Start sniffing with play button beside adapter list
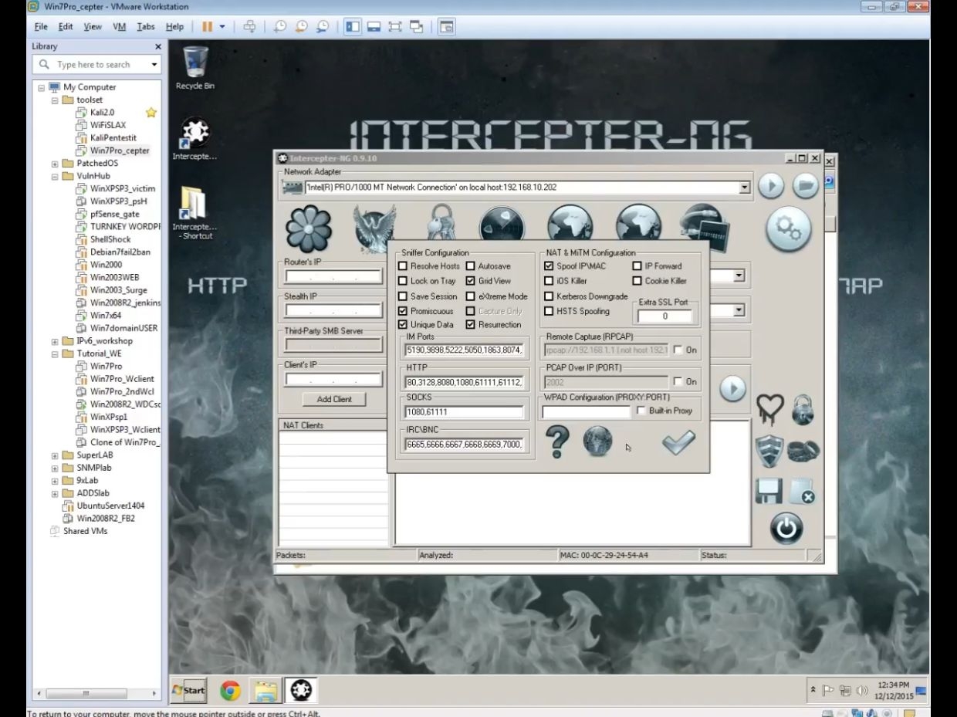 point(770,186)
